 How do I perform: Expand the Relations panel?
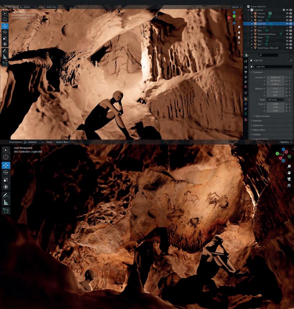pos(257,121)
